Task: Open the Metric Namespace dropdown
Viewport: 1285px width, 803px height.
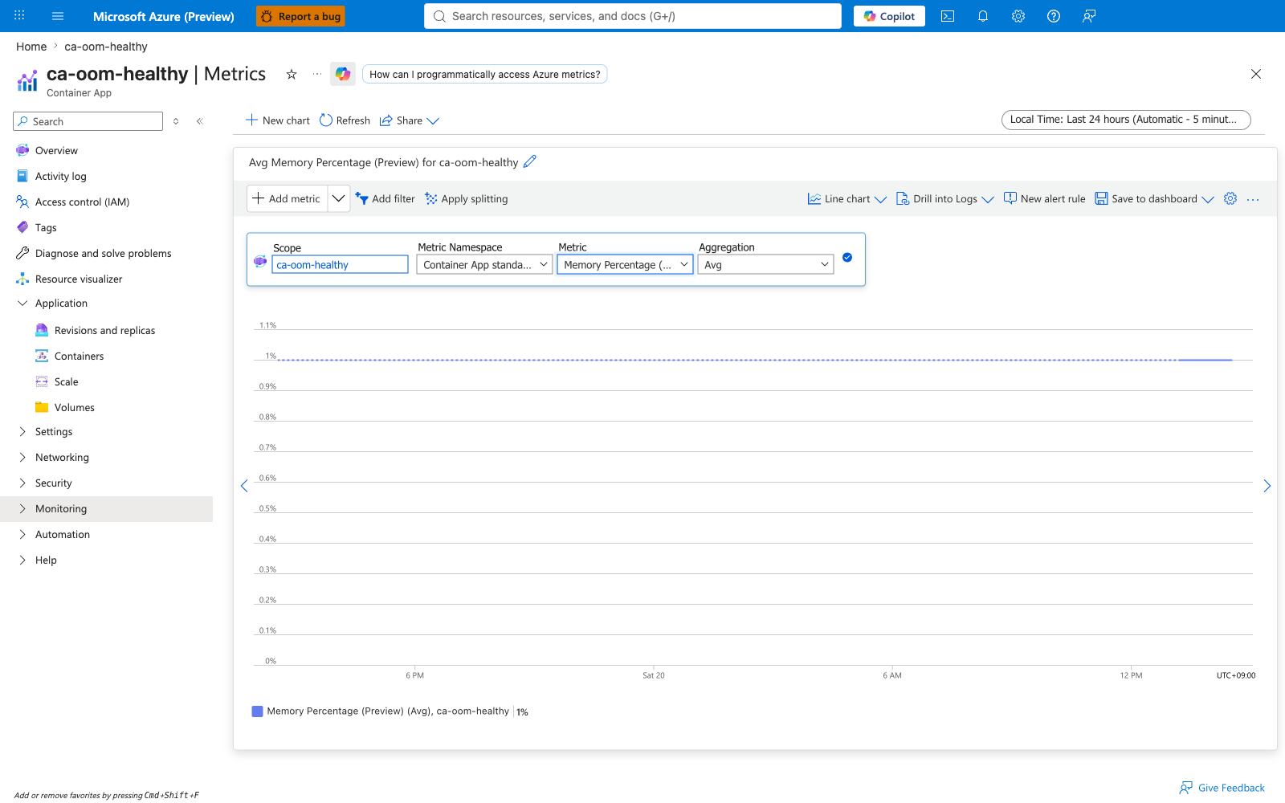Action: click(x=484, y=264)
